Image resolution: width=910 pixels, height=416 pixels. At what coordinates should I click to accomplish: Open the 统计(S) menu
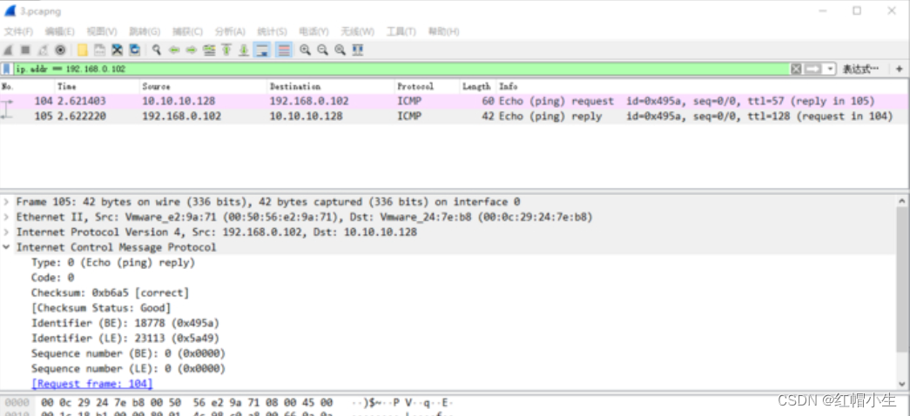coord(272,31)
